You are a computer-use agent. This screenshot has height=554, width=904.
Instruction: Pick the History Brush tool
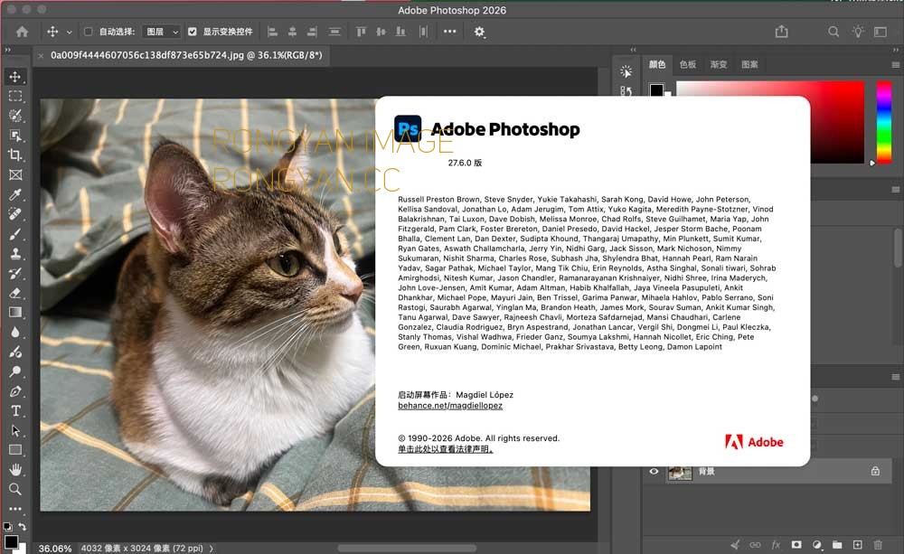click(15, 273)
